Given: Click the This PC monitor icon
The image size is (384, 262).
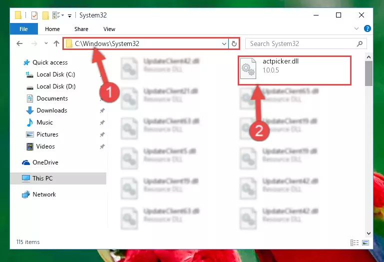Looking at the screenshot, I should [25, 178].
